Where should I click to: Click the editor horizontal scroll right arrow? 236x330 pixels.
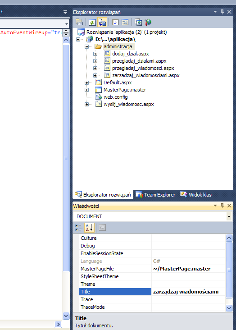click(58, 324)
